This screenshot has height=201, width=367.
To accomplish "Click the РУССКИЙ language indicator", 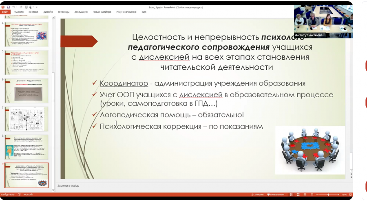I will coord(28,194).
